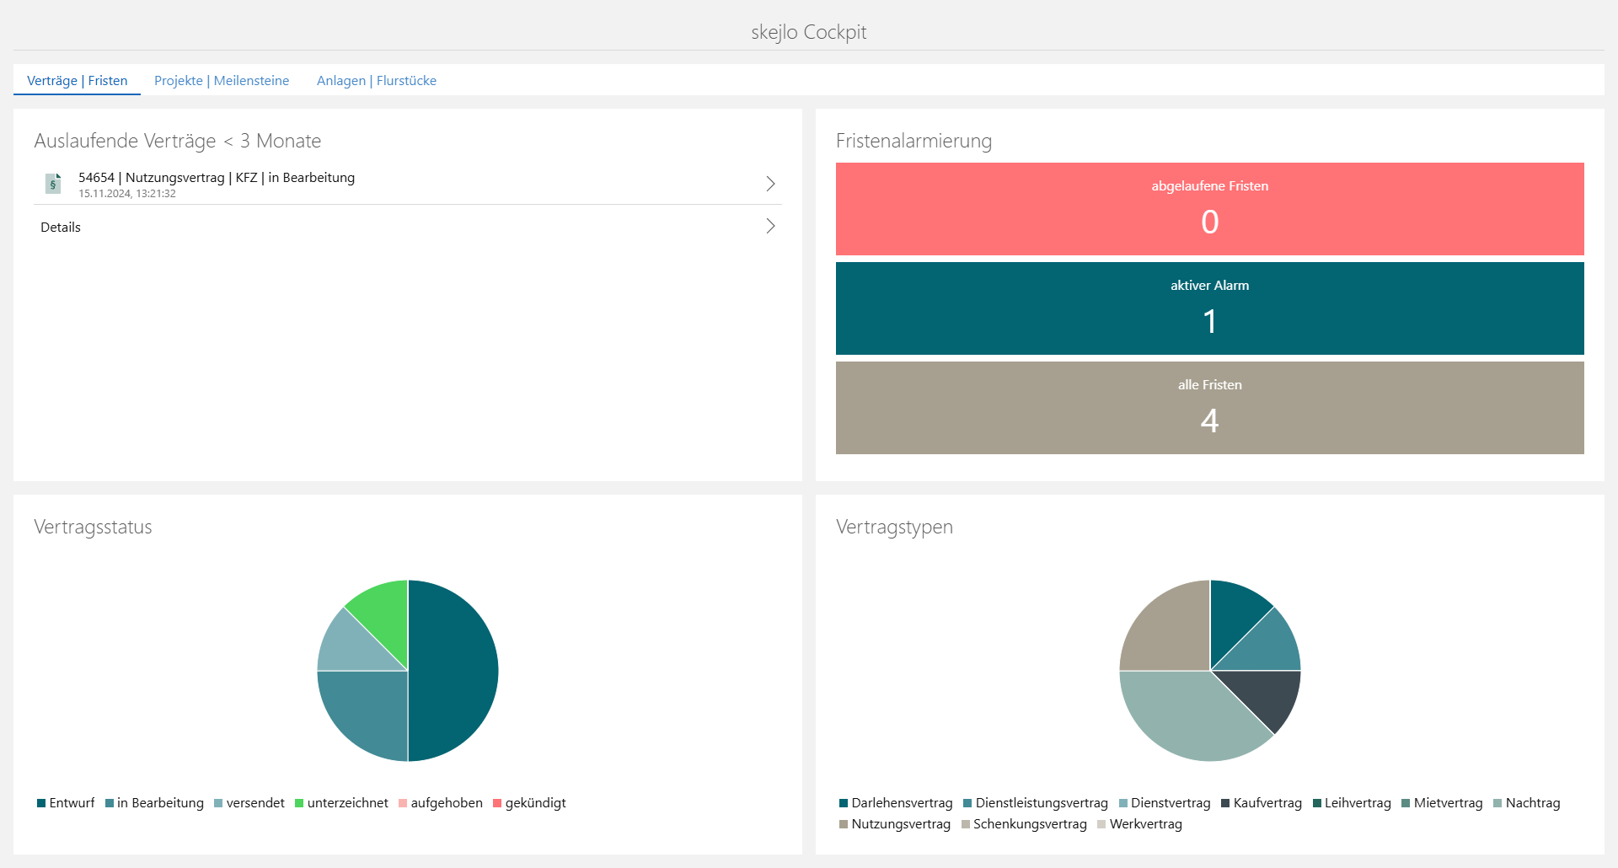The height and width of the screenshot is (868, 1618).
Task: Toggle the Nutzungsvertrag legend entry
Action: pos(895,824)
